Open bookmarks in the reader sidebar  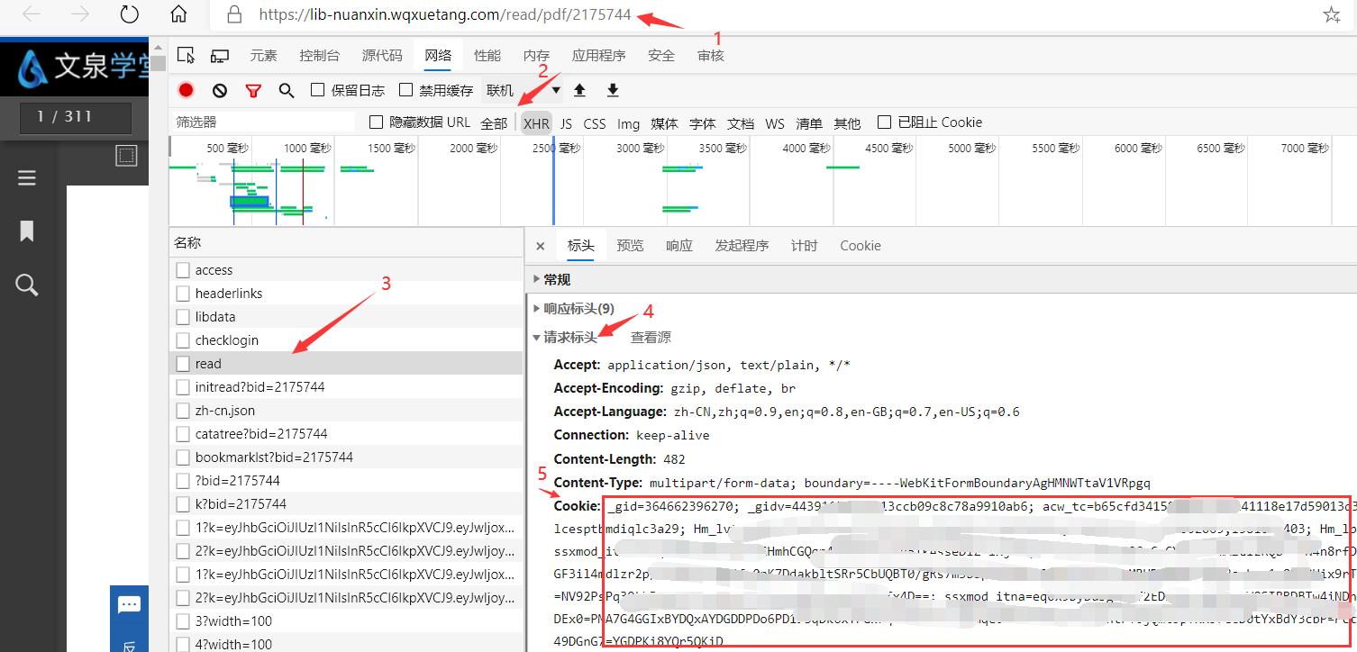pyautogui.click(x=27, y=231)
